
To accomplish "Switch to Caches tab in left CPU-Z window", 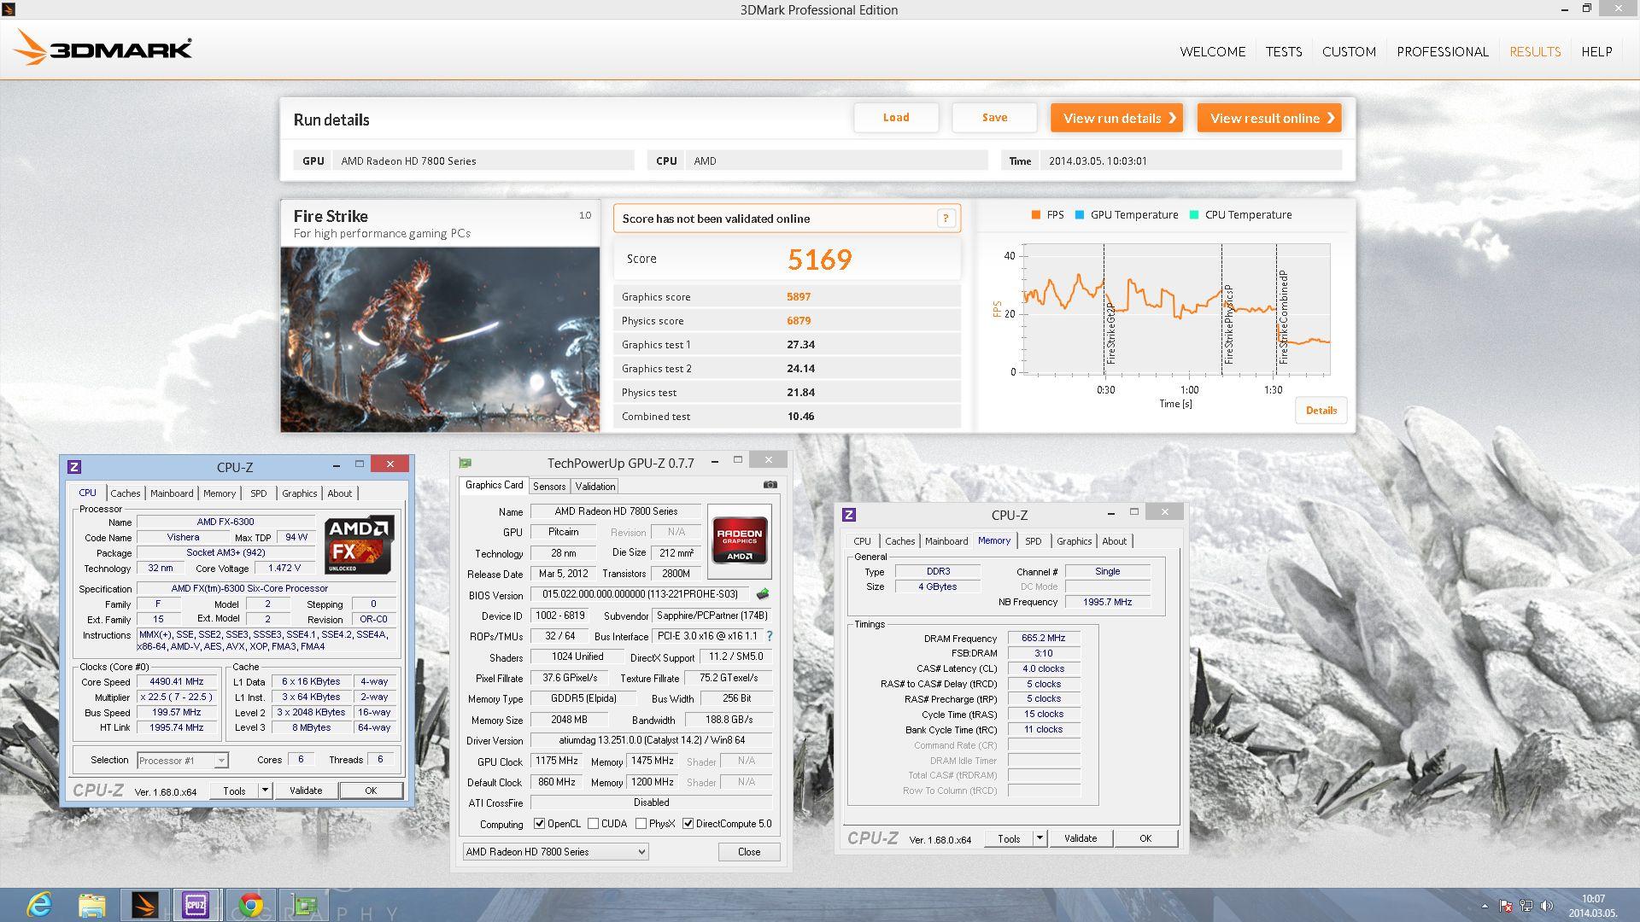I will tap(126, 493).
